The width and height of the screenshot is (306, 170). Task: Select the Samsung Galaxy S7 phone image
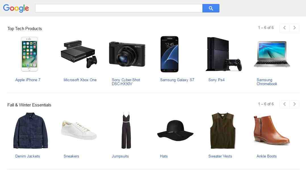pyautogui.click(x=169, y=54)
